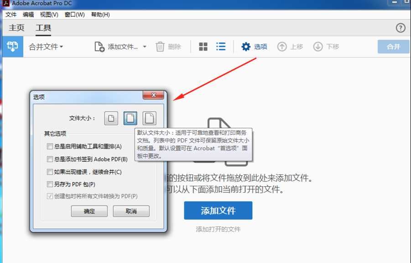The width and height of the screenshot is (411, 263).
Task: Open 选项 gear settings
Action: coord(254,47)
